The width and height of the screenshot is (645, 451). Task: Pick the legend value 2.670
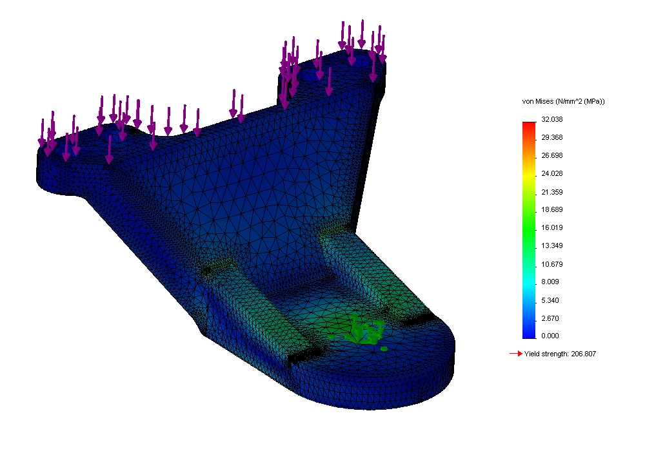pos(550,319)
